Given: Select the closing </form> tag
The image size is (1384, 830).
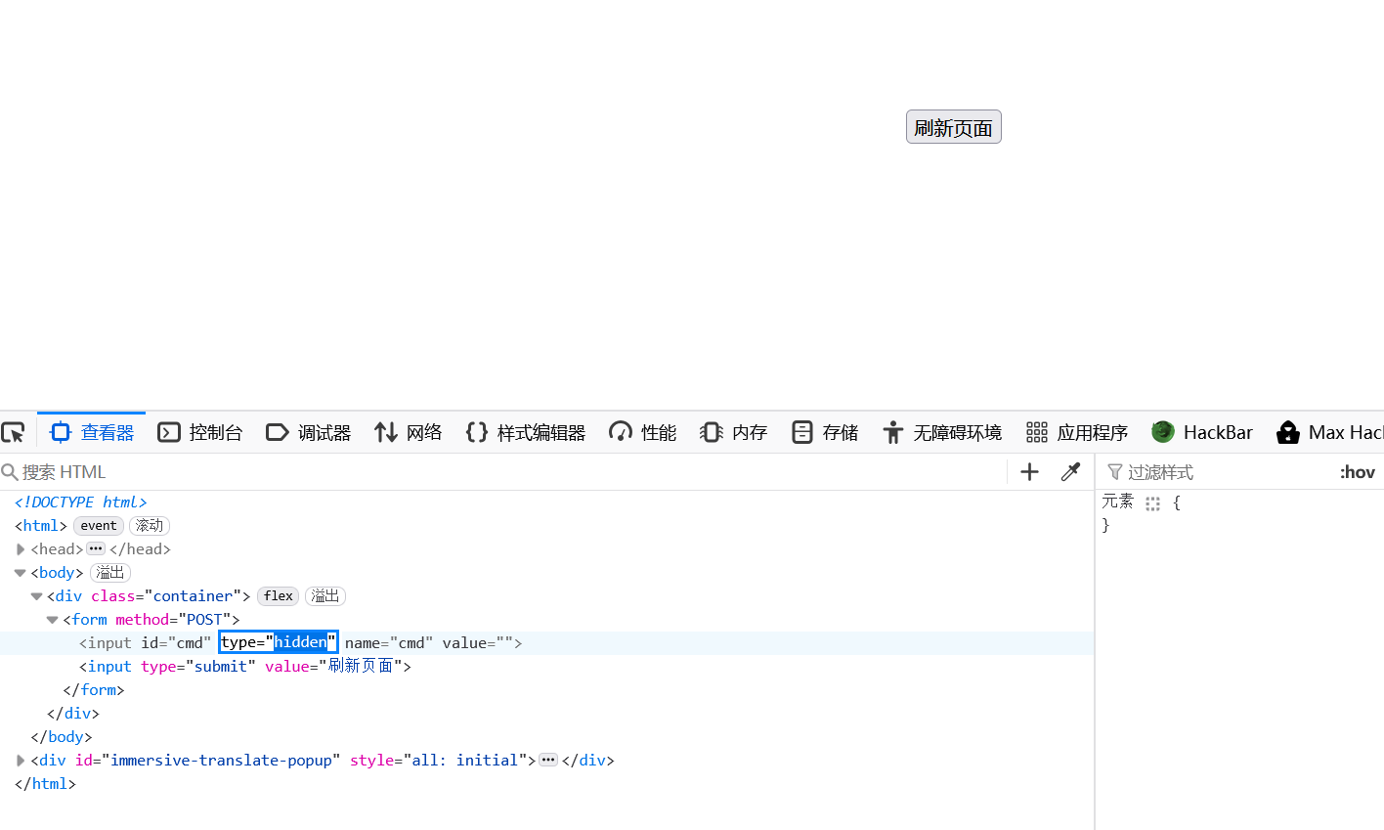Looking at the screenshot, I should coord(94,689).
